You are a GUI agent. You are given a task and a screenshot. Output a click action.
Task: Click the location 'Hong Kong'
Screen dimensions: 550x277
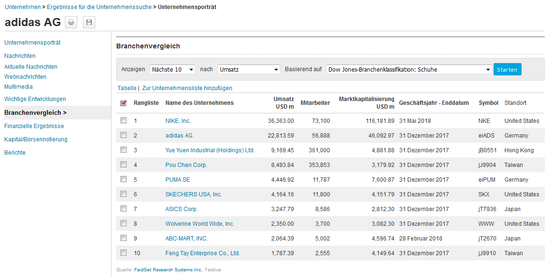pos(519,150)
